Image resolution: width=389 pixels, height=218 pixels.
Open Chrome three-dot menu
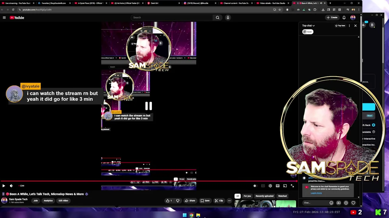pyautogui.click(x=359, y=10)
